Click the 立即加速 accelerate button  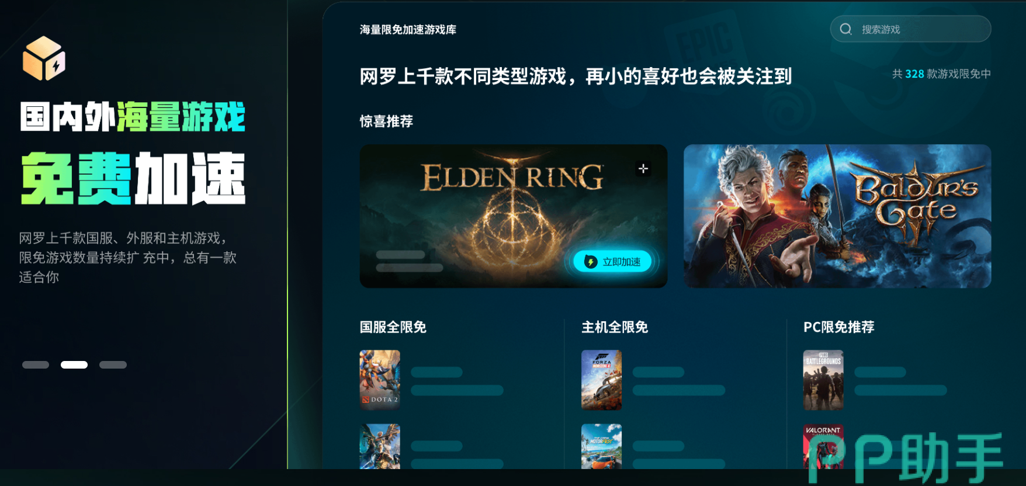(x=612, y=262)
